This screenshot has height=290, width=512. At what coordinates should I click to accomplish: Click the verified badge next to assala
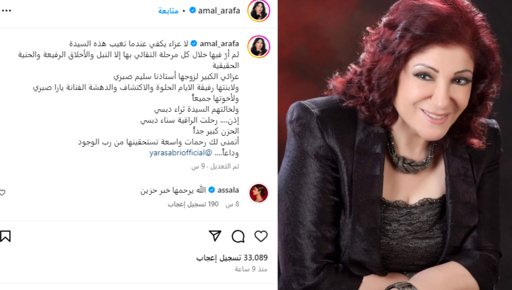click(212, 190)
